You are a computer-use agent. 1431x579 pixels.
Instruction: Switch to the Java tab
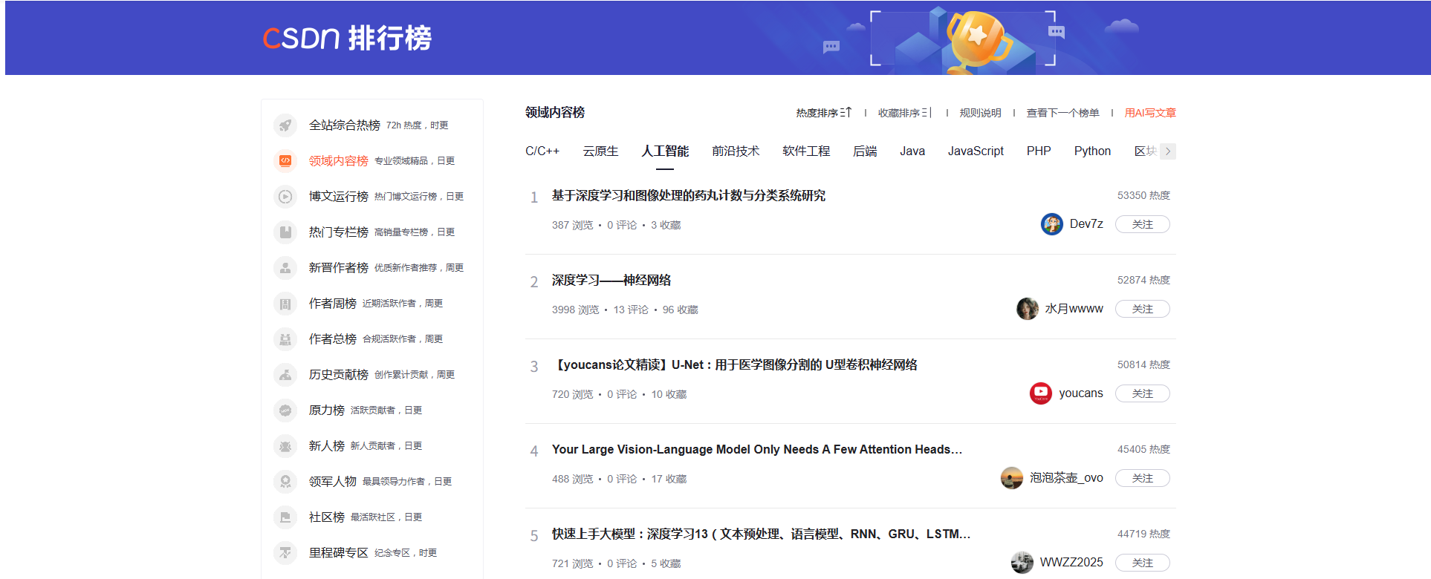pyautogui.click(x=912, y=151)
